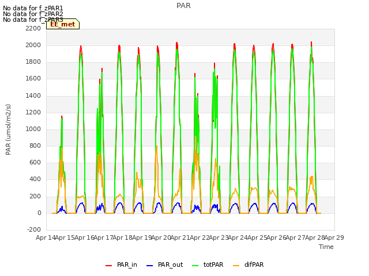Viewport: 369px width, 276px height.
Task: Click the 0 y-axis tick label
Action: coord(39,213)
